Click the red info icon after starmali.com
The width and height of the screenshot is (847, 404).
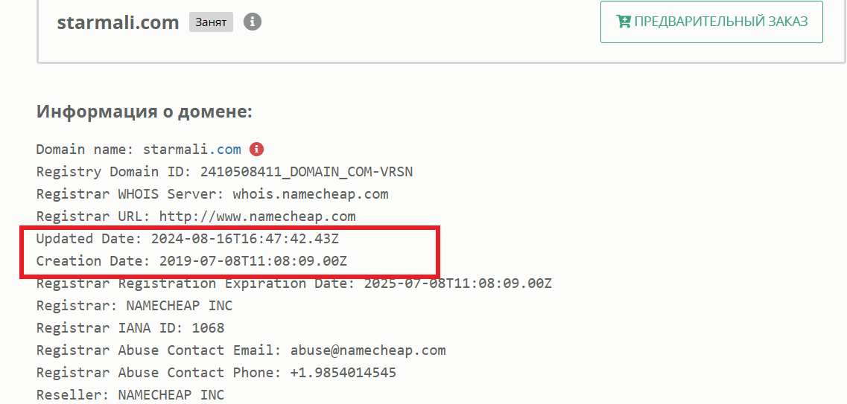click(x=256, y=149)
